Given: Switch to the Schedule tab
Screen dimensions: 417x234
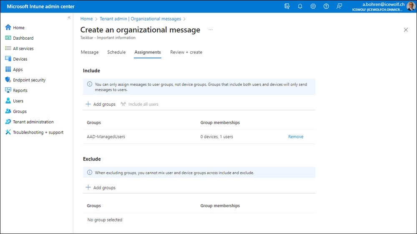Looking at the screenshot, I should coord(116,52).
